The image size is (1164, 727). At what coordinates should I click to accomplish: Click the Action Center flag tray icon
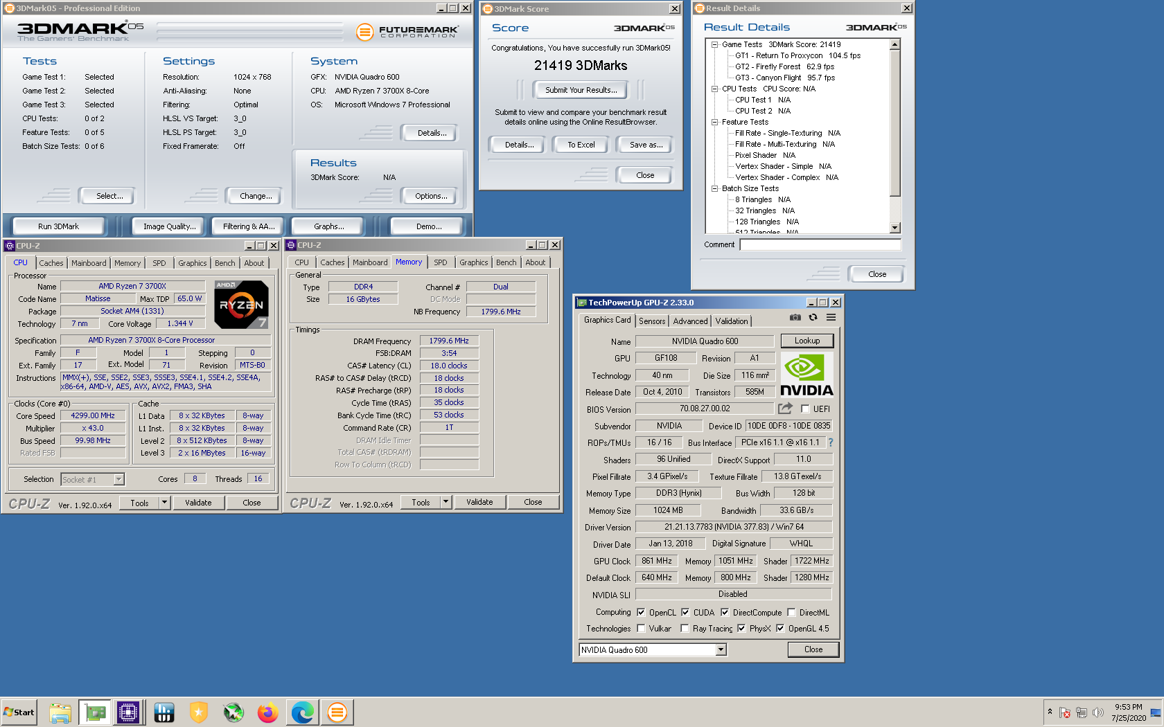point(1065,712)
